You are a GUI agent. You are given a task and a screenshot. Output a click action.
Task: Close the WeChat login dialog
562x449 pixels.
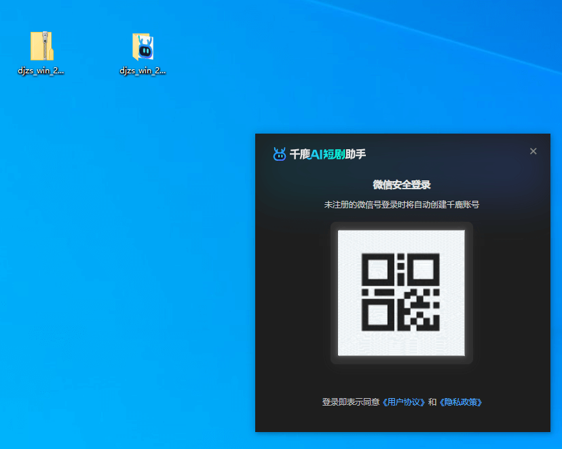[533, 151]
